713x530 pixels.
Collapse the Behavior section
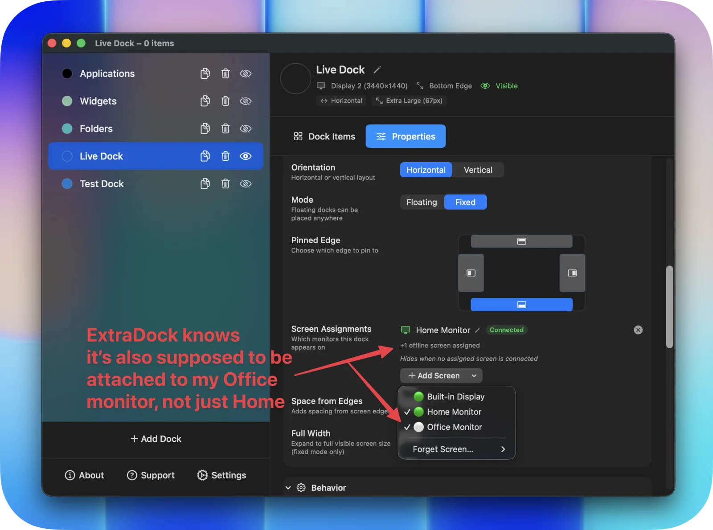(x=288, y=488)
